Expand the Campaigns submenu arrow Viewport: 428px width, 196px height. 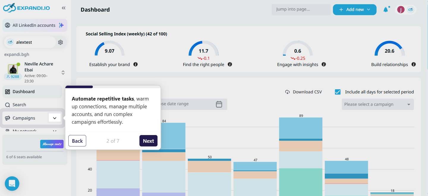tap(55, 118)
